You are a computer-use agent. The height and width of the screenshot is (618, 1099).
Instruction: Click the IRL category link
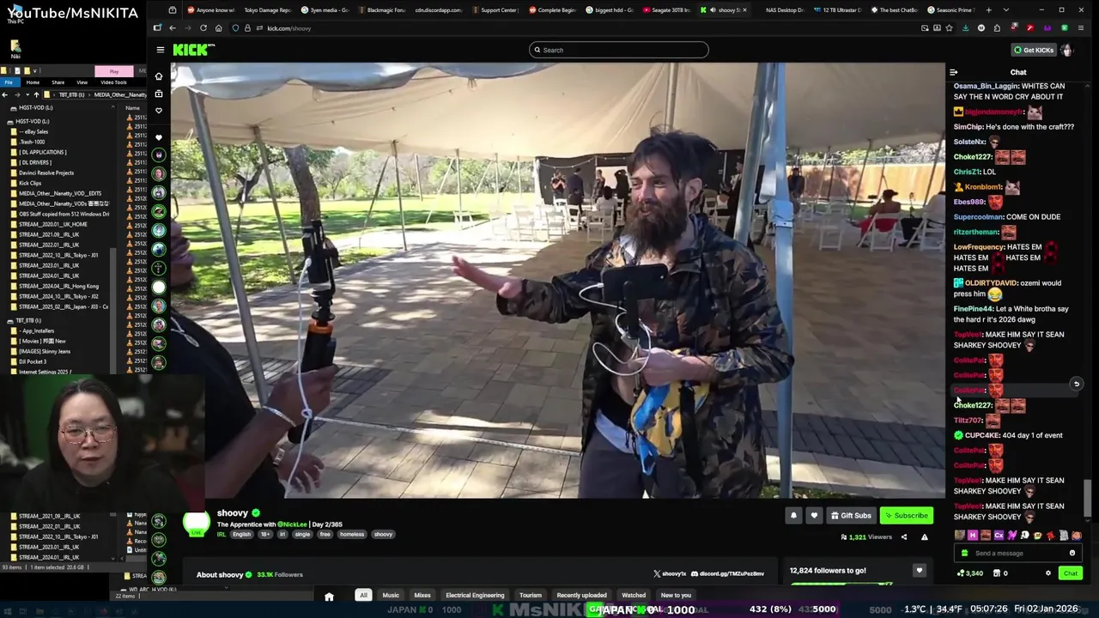[x=222, y=534]
